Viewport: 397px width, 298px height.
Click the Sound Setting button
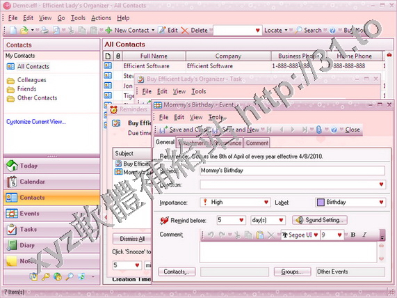320,220
